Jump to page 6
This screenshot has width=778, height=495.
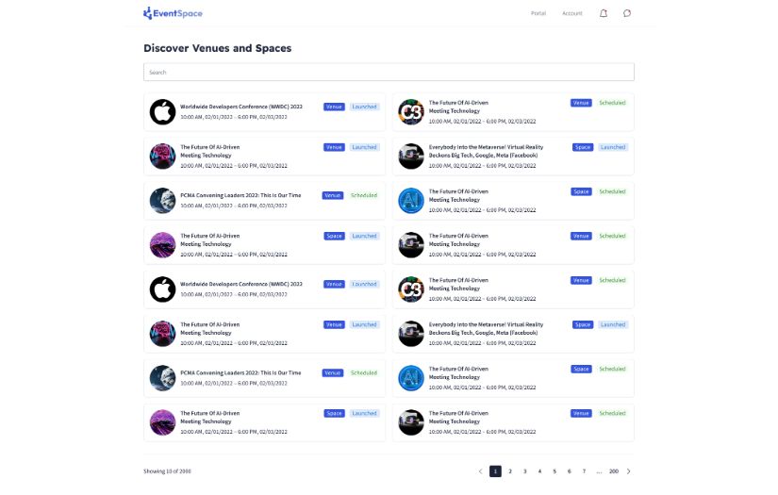pyautogui.click(x=569, y=471)
